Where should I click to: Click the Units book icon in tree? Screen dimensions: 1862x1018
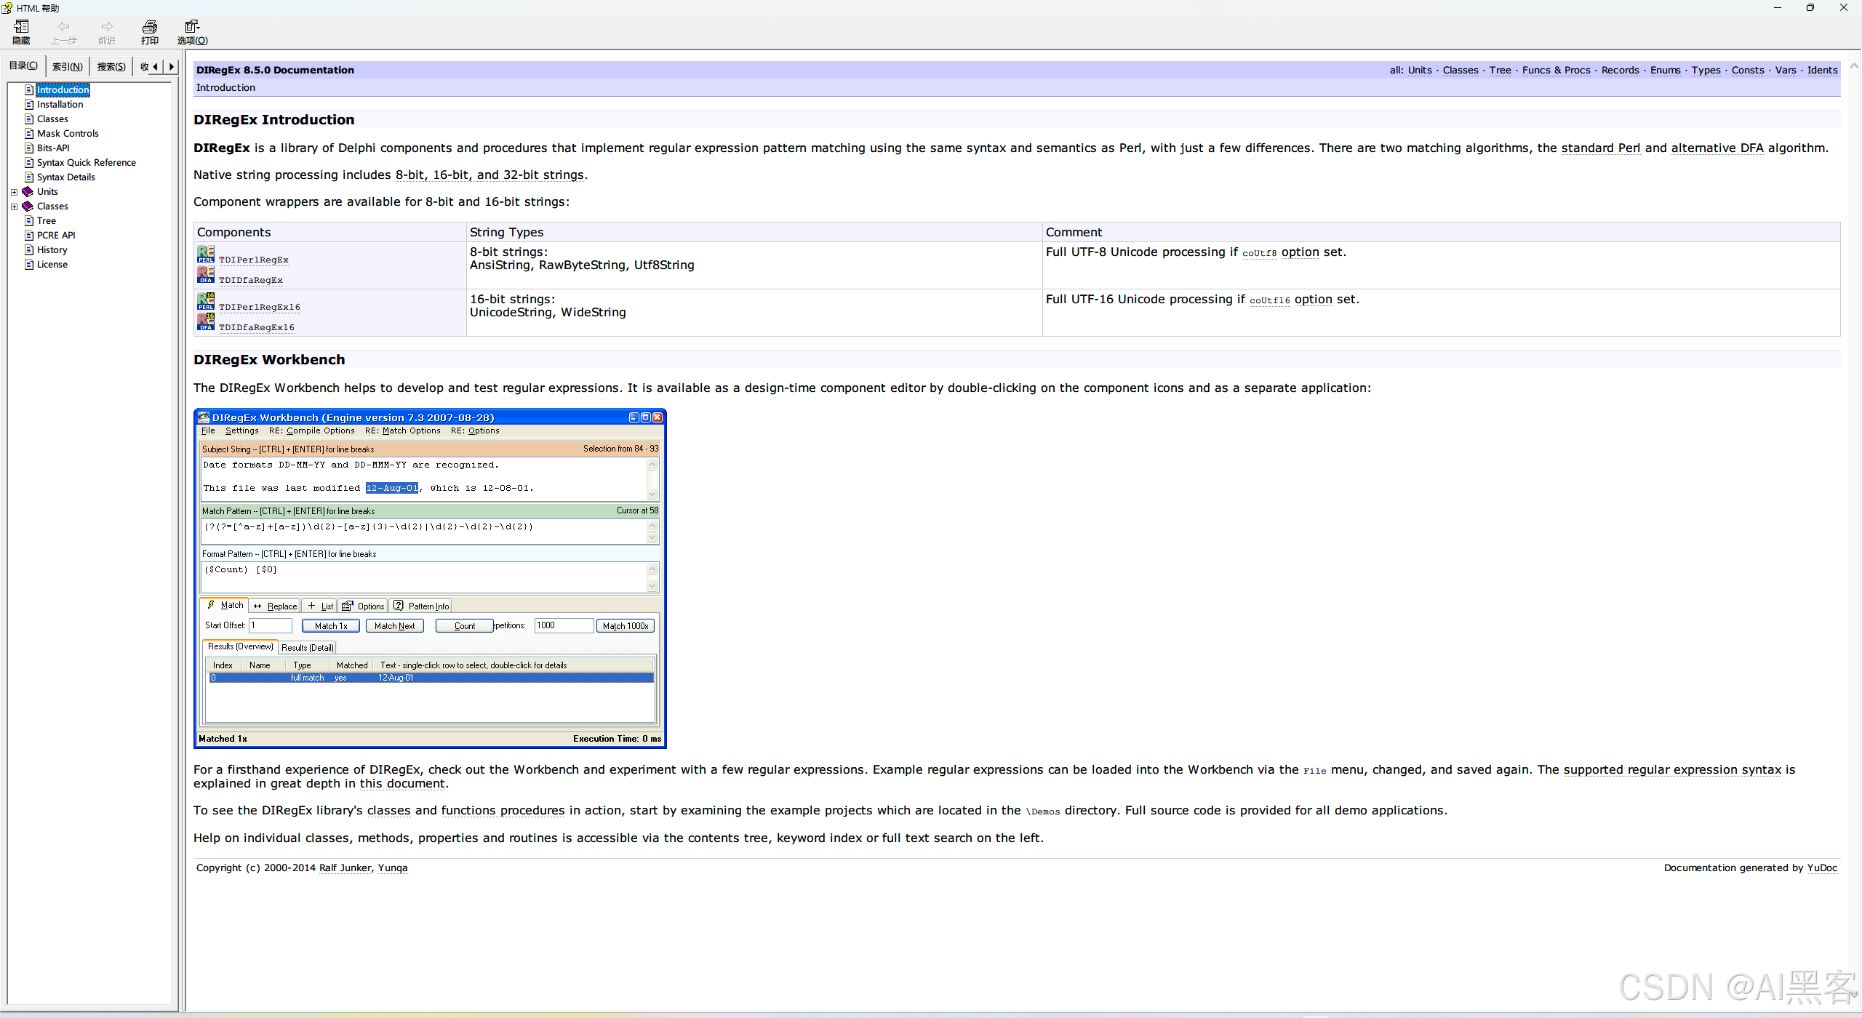click(x=28, y=191)
